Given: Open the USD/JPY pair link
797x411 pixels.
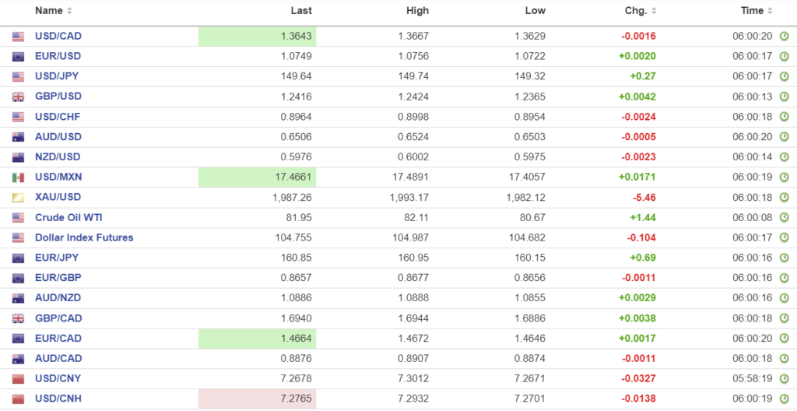Looking at the screenshot, I should click(57, 76).
